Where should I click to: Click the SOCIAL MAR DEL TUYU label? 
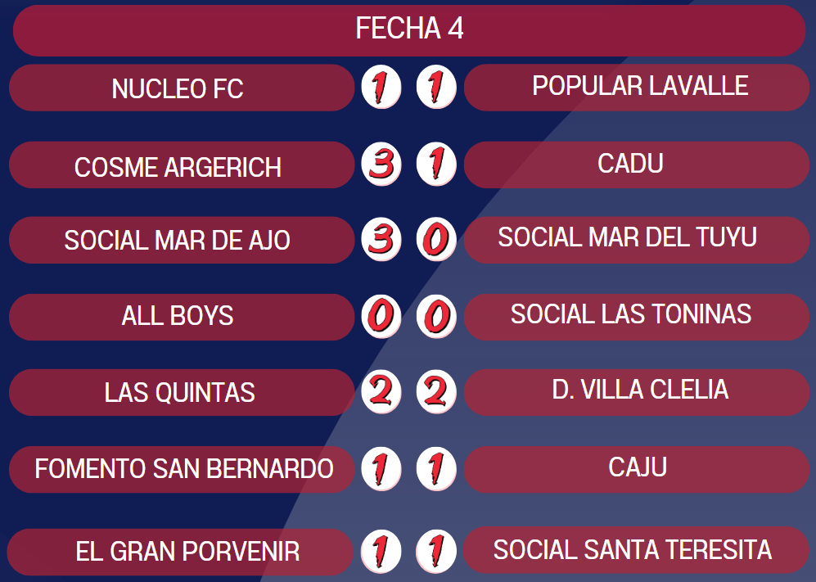tap(629, 238)
